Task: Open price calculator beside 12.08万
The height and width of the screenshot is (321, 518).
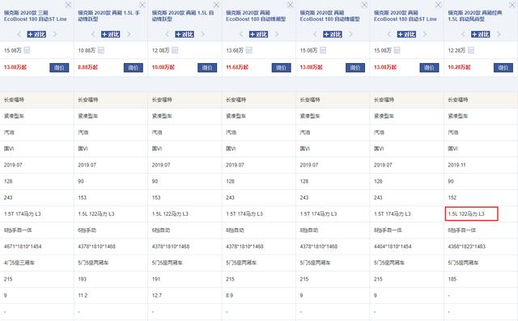Action: click(x=175, y=50)
